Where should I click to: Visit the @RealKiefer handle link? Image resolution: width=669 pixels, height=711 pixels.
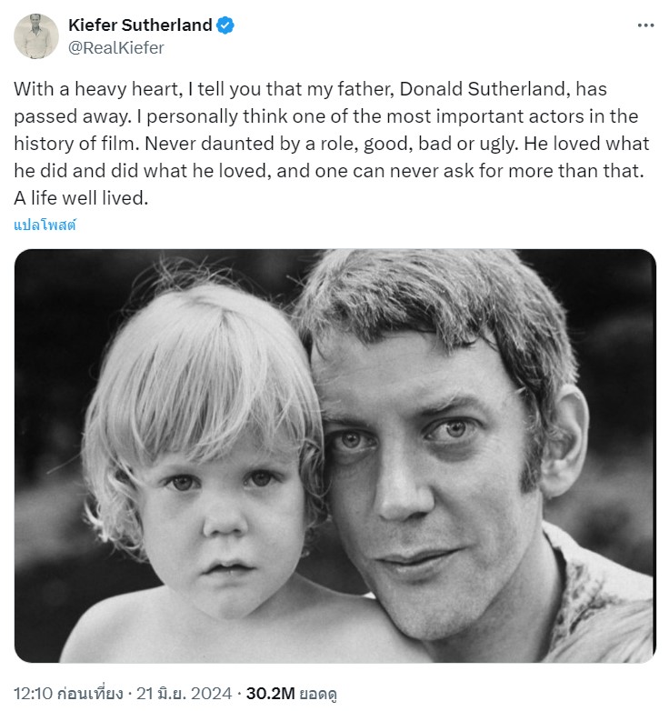tap(116, 48)
